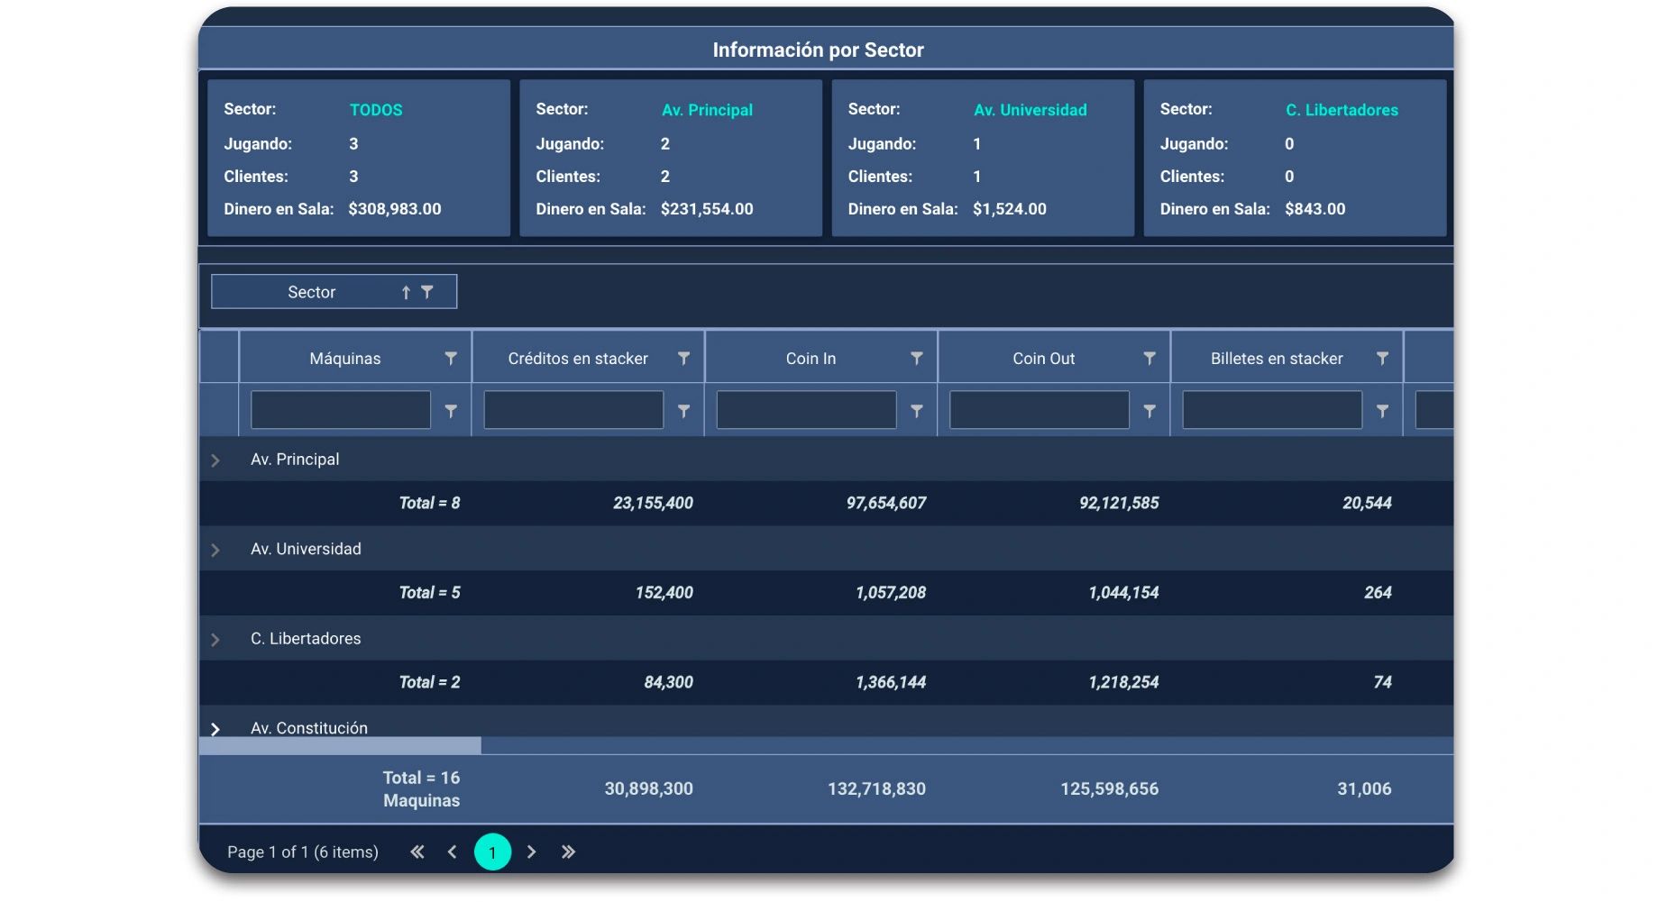Open filter-row menu beside Máquinas search box
Screen dimensions: 1658x902
tap(451, 411)
